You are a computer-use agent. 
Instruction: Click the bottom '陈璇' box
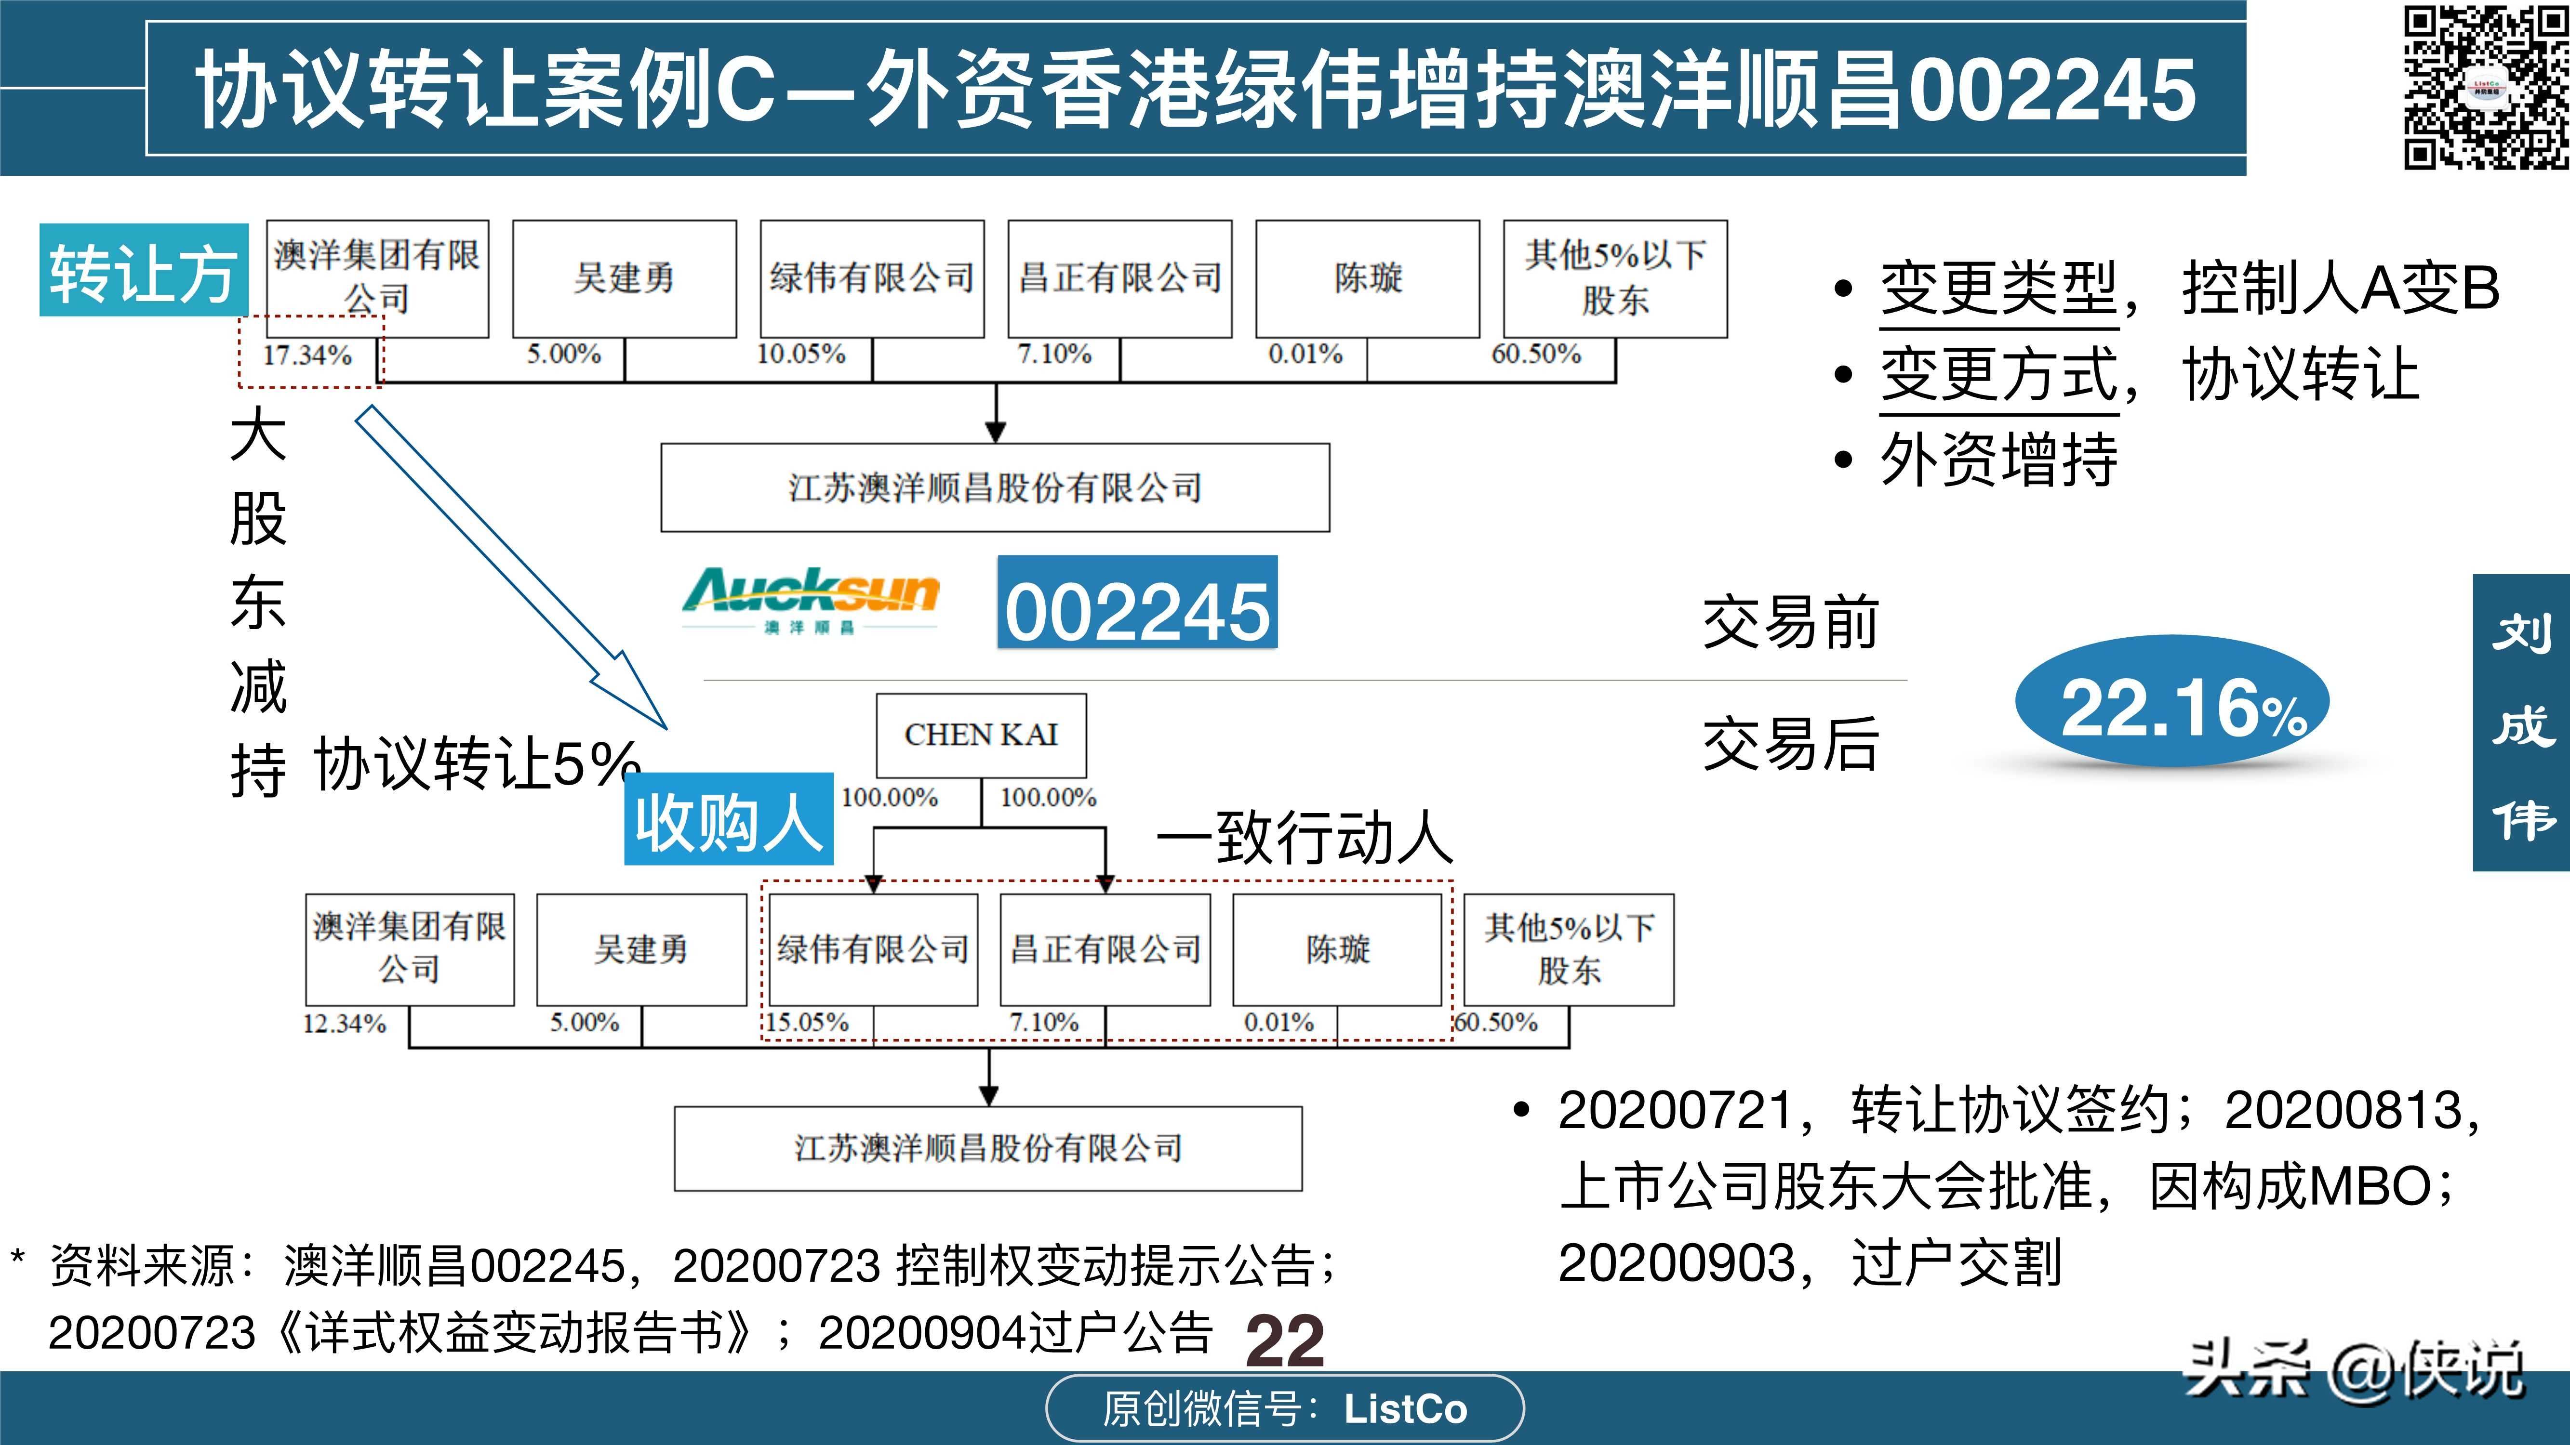point(1337,949)
